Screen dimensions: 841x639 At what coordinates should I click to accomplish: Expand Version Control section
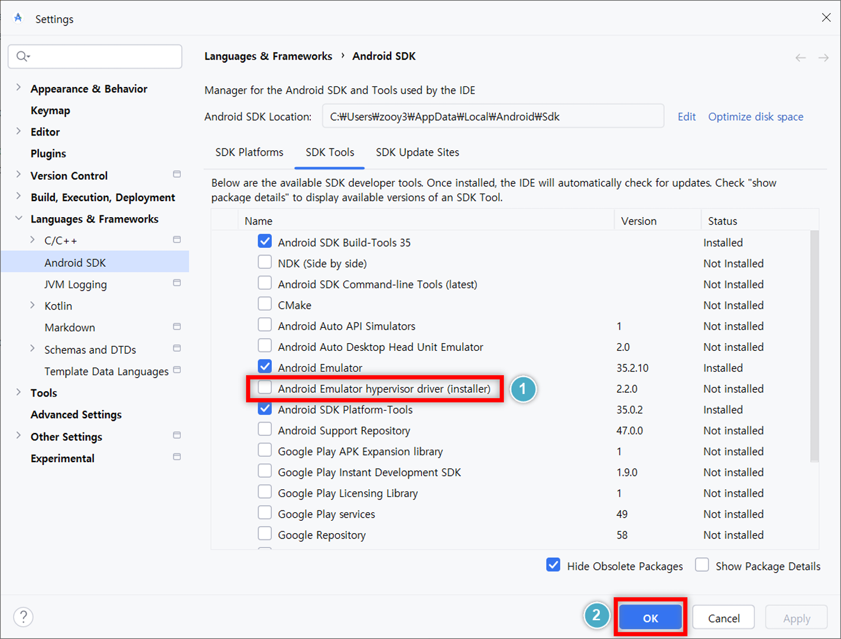[18, 175]
